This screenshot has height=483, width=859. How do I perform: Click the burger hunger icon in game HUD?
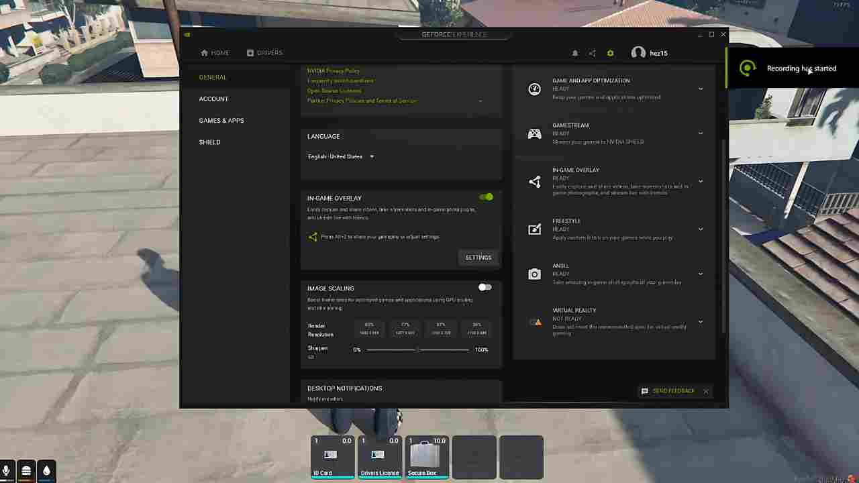26,471
